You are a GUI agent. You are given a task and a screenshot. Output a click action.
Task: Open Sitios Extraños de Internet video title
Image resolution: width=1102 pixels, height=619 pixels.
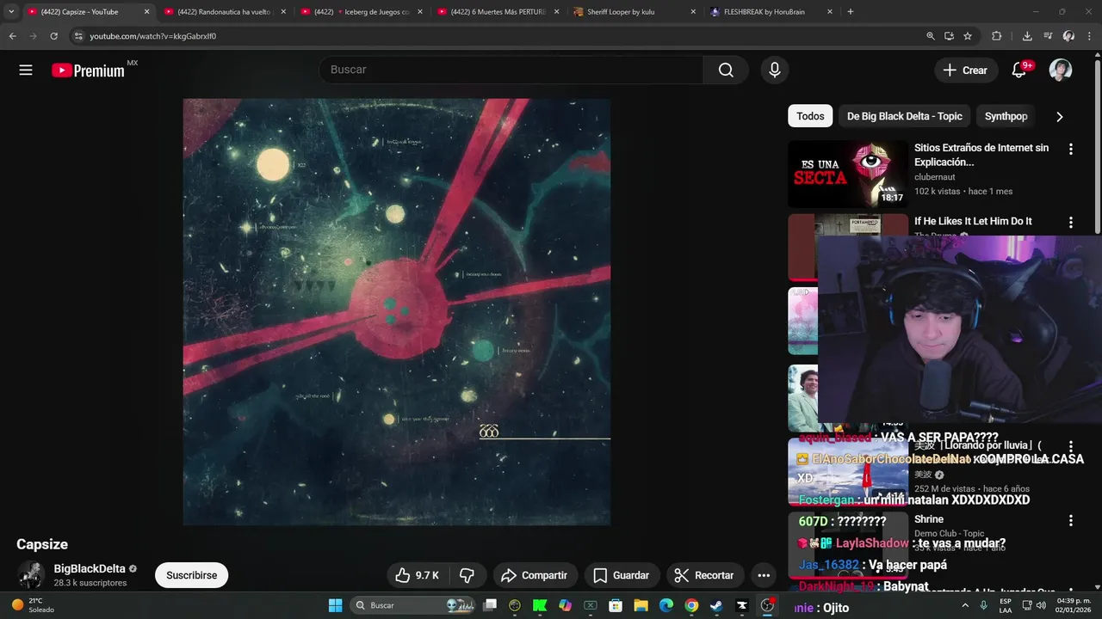pos(981,155)
